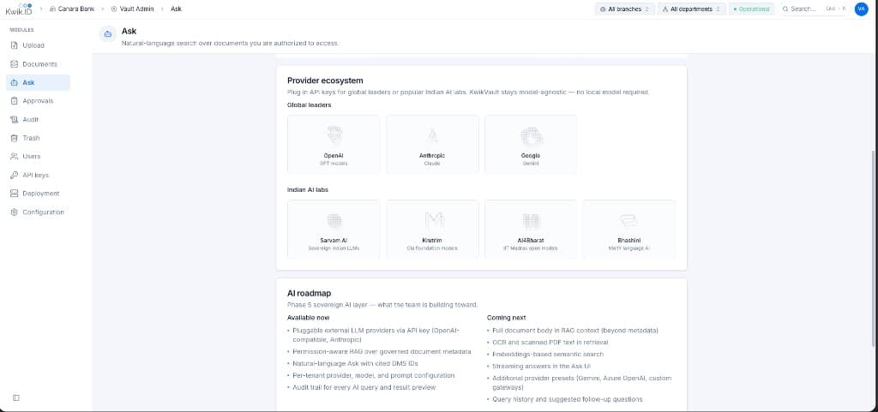Click the home icon before Canara Bank
The width and height of the screenshot is (878, 412).
52,9
